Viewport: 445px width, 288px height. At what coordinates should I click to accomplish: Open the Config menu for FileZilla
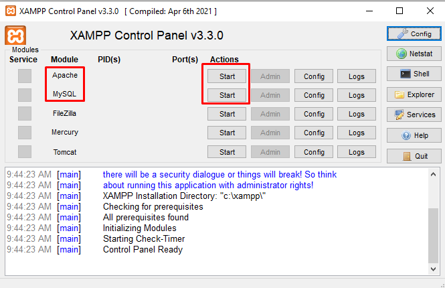314,114
